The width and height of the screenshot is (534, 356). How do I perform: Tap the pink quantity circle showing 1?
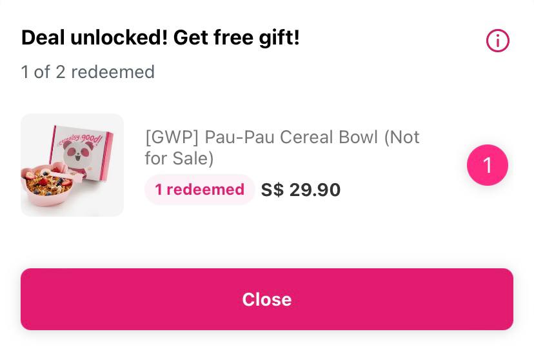(488, 165)
